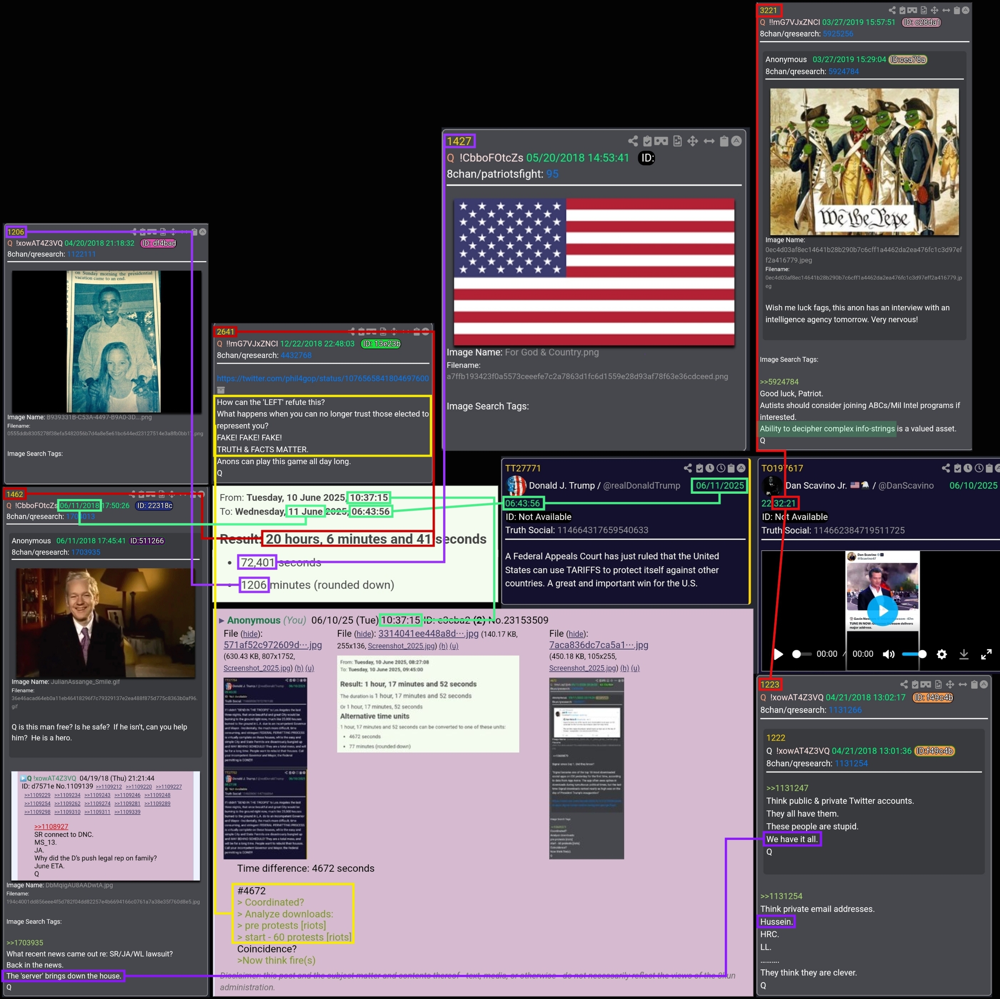Click ID tag c28da1 on post 3221
Screen dimensions: 1000x999
[921, 22]
